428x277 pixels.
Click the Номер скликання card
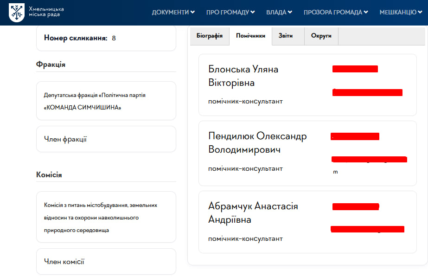106,38
